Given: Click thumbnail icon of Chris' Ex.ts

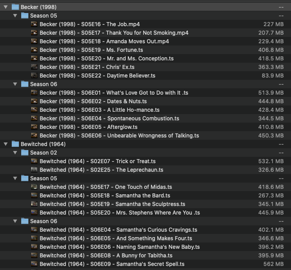Looking at the screenshot, I should tap(34, 67).
